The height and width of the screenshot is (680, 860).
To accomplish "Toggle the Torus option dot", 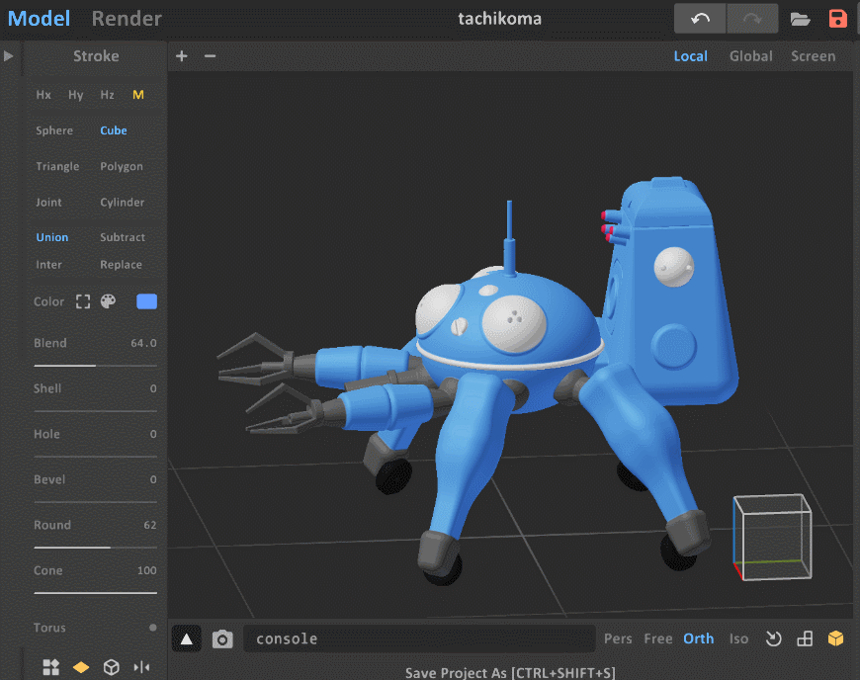I will tap(152, 628).
